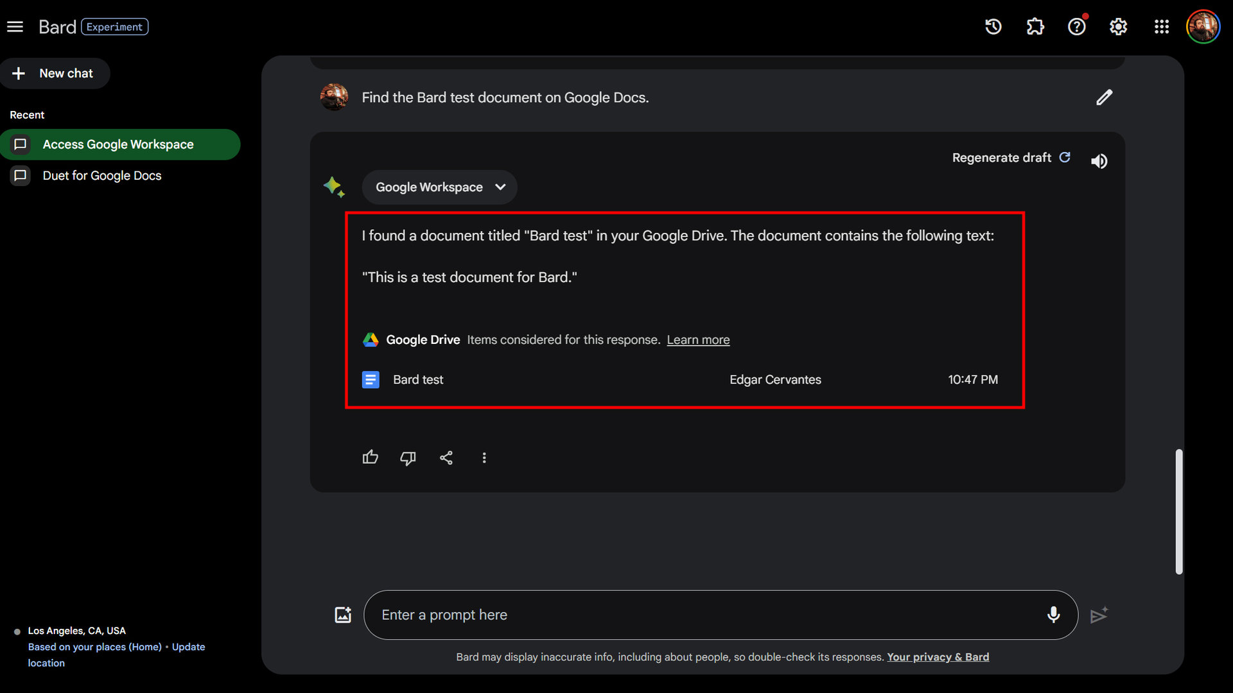Click the Regenerate draft button
The height and width of the screenshot is (693, 1233).
click(x=1011, y=158)
